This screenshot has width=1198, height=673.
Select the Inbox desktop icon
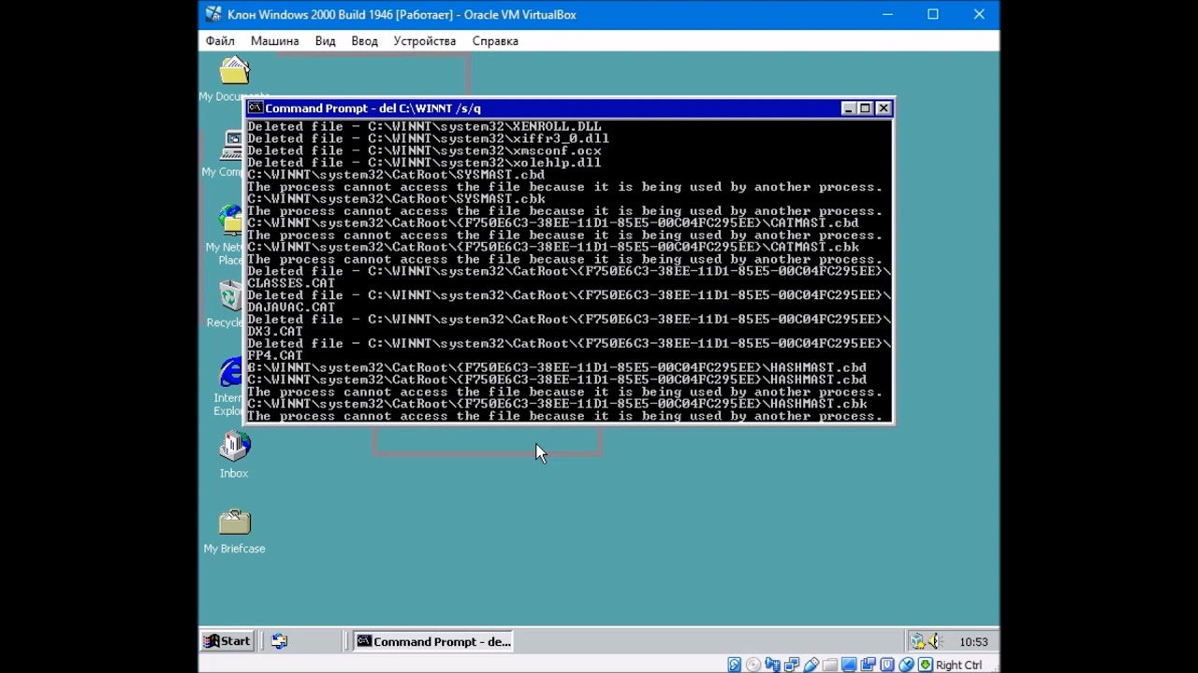234,455
